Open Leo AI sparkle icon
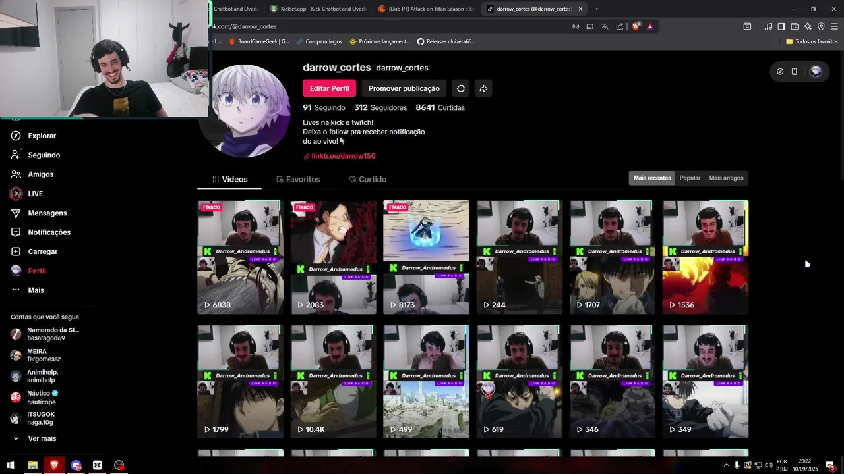The width and height of the screenshot is (844, 474). (808, 26)
